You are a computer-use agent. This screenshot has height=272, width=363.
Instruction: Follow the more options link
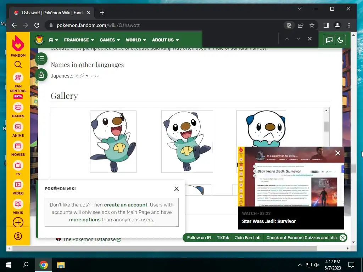point(85,220)
